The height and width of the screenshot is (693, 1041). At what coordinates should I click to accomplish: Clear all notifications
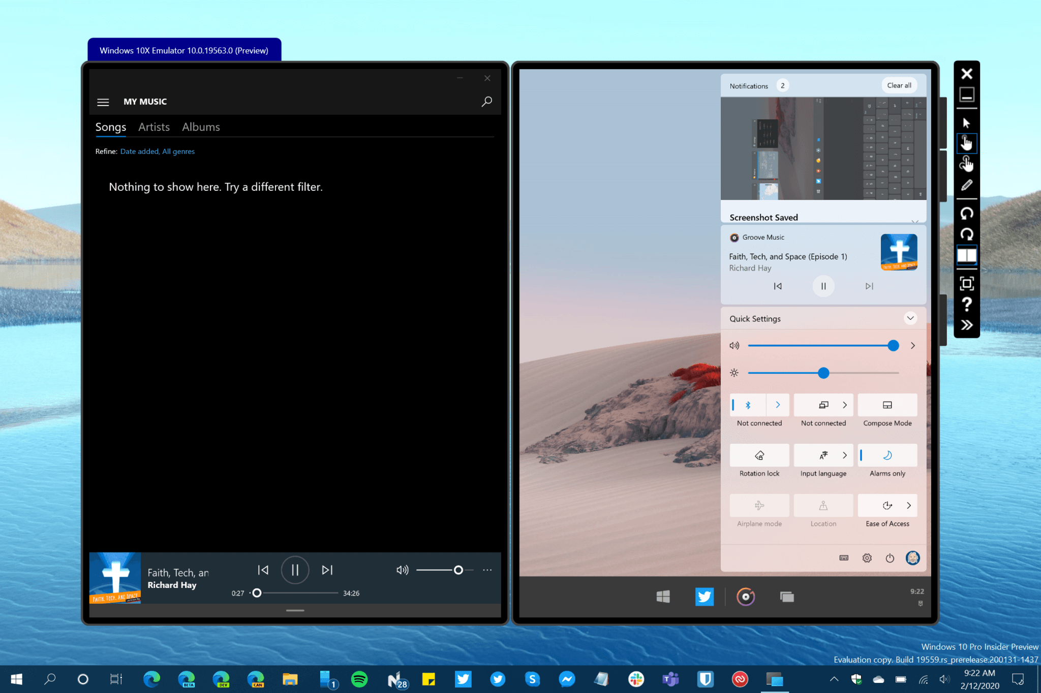[899, 85]
